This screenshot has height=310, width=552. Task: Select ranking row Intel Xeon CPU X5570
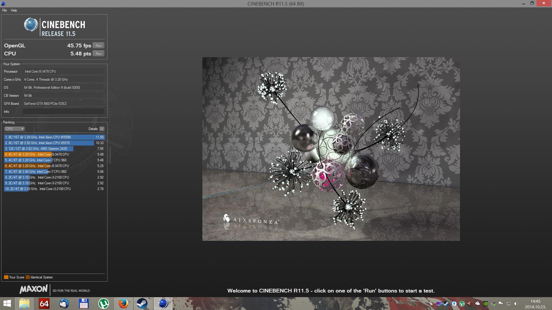54,143
